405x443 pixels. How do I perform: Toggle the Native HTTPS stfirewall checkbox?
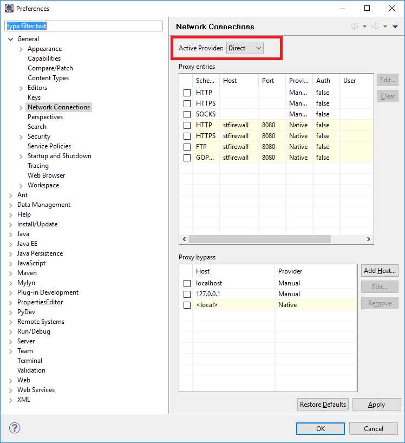click(x=187, y=136)
